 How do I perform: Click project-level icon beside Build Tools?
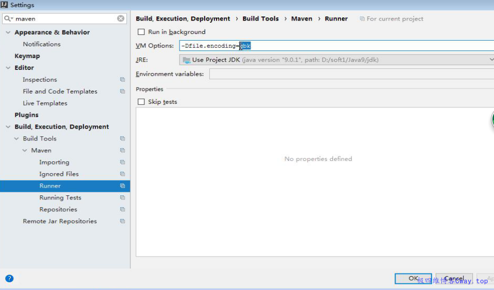[123, 138]
